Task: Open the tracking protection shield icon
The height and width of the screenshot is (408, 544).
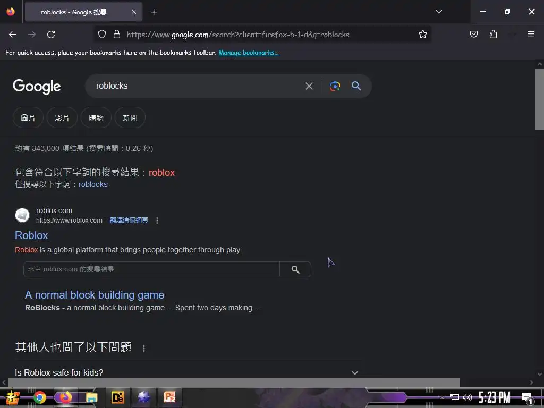Action: pyautogui.click(x=101, y=35)
